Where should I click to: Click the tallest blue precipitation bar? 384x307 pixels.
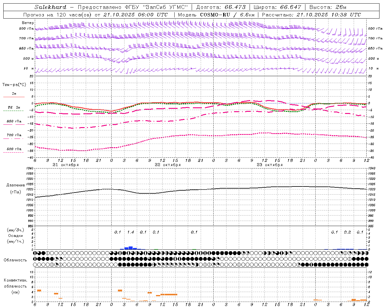130,248
